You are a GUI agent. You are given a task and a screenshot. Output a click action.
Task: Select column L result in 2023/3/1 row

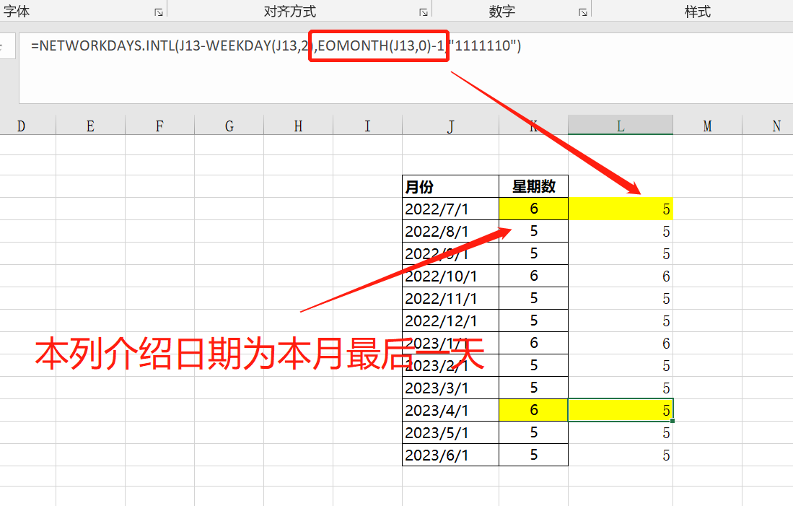coord(621,388)
